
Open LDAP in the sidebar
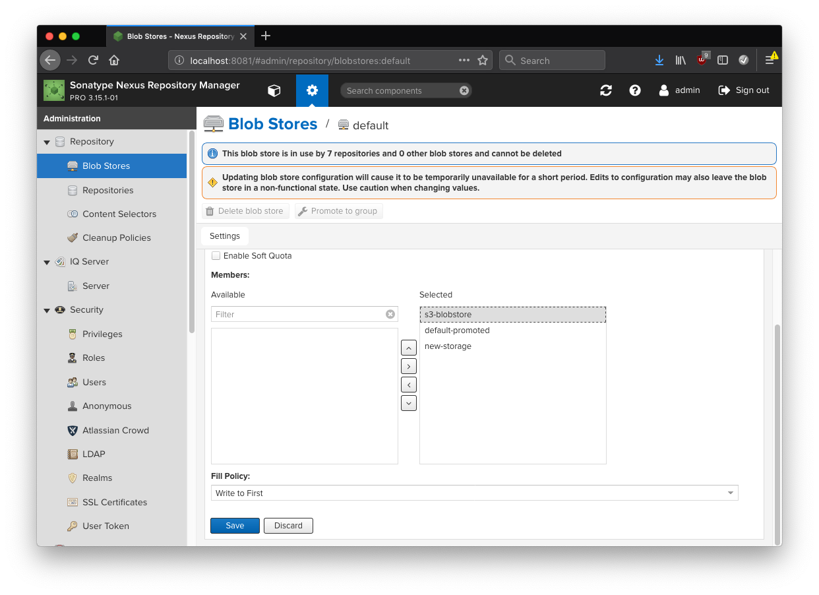click(112, 454)
